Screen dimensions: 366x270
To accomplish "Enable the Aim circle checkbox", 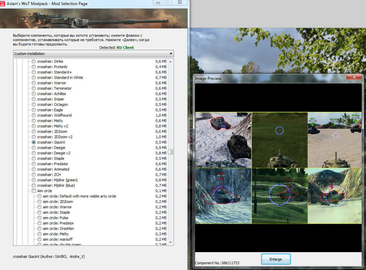I will tap(34, 191).
